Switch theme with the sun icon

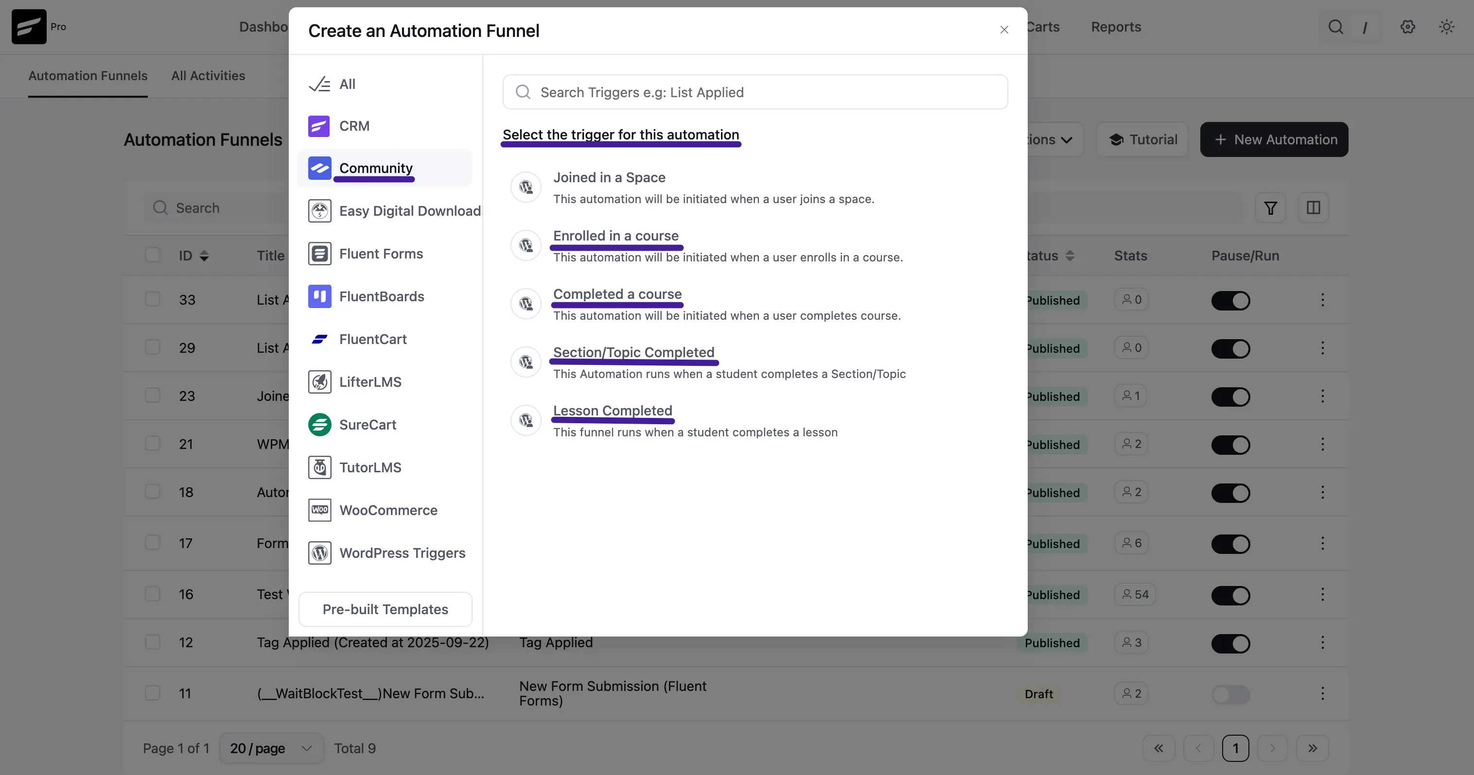(1447, 27)
